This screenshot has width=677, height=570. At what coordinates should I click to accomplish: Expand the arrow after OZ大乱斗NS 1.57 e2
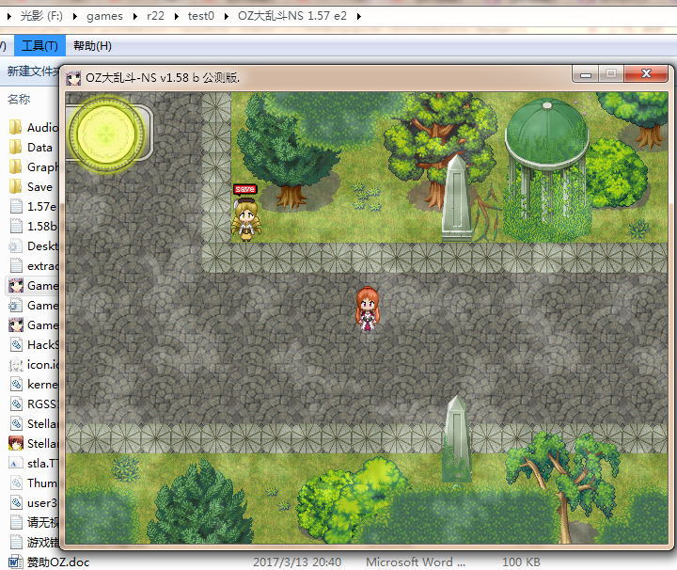tap(359, 16)
